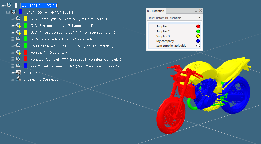This screenshot has width=261, height=144.
Task: Expand the Materials tree node
Action: 13,73
